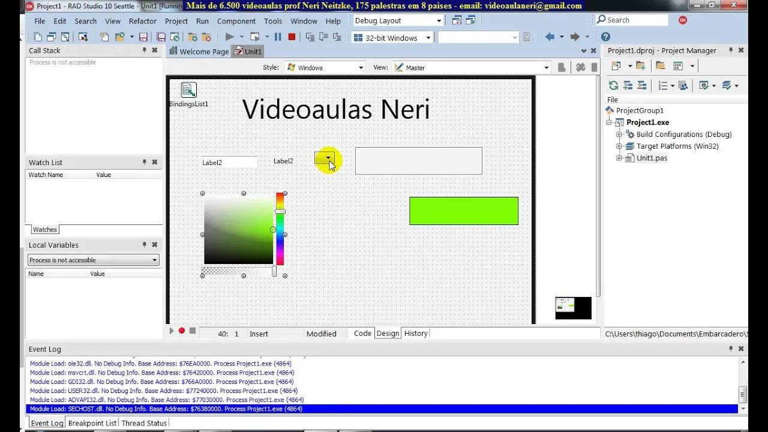
Task: Pin the Project Manager panel
Action: (731, 50)
